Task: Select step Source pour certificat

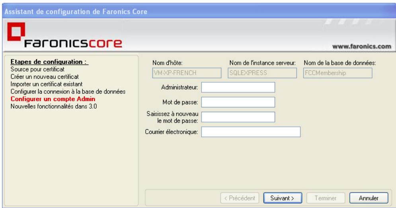Action: pos(37,69)
